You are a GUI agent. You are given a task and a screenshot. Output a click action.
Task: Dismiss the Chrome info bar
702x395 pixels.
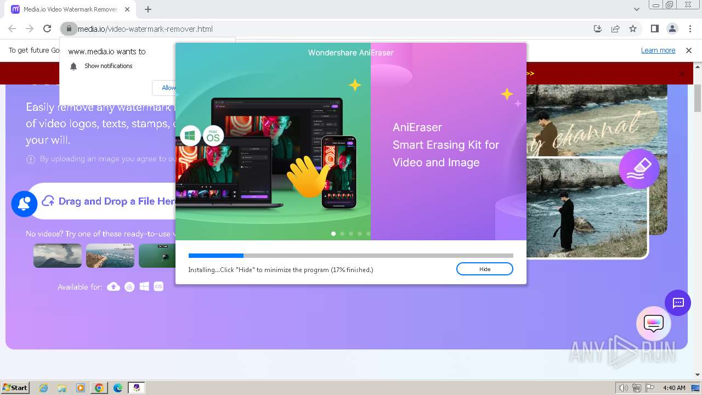tap(689, 50)
